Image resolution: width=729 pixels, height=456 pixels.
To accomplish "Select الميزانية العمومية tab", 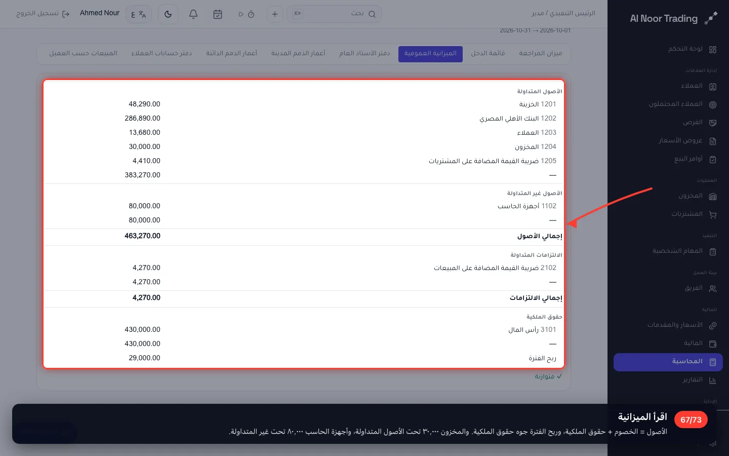I will tap(430, 54).
